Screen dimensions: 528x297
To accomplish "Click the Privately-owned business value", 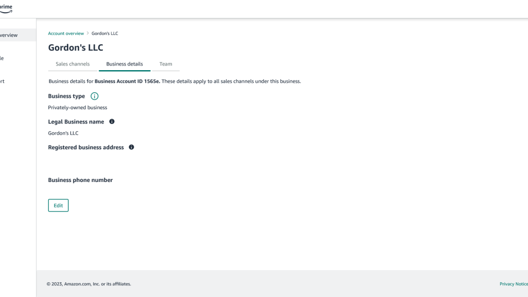I will coord(78,108).
